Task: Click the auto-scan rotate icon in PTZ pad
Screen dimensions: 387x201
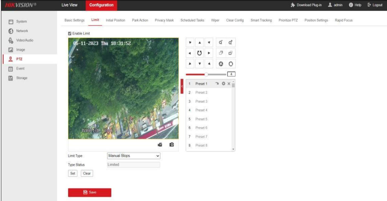Action: click(x=200, y=53)
